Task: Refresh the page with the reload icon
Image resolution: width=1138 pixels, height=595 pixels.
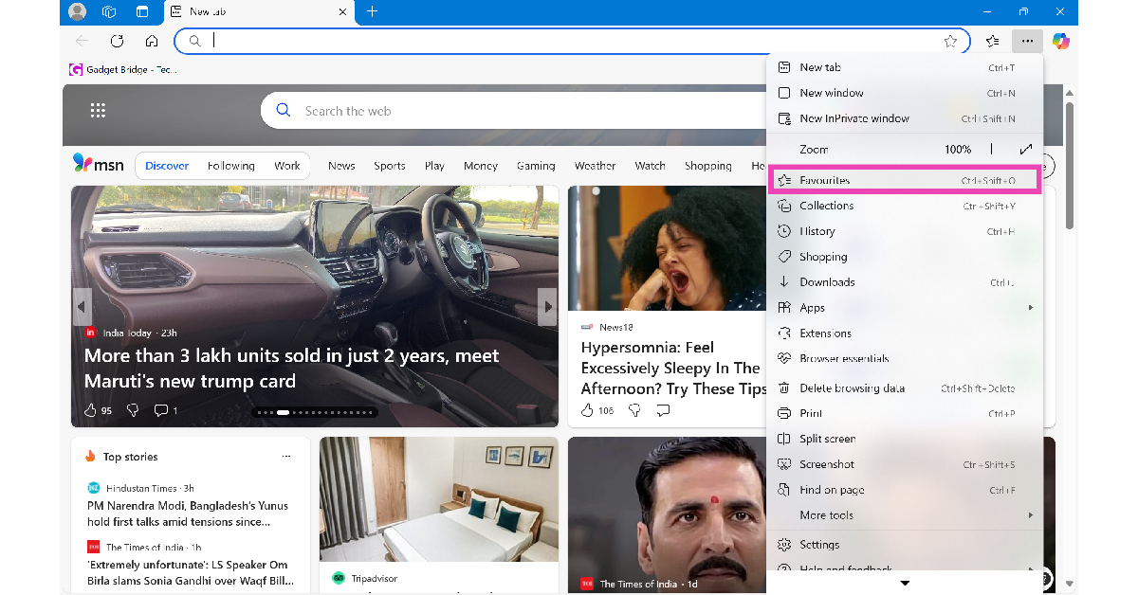Action: [x=117, y=41]
